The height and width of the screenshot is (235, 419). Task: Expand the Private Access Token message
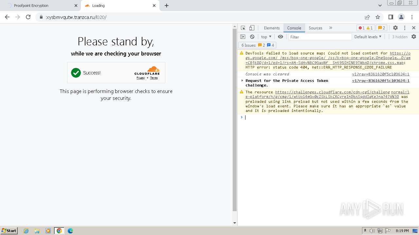tap(242, 81)
